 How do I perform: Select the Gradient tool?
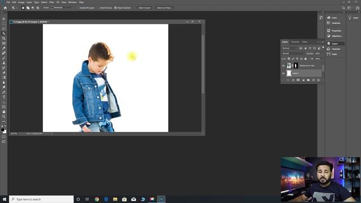[x=4, y=77]
